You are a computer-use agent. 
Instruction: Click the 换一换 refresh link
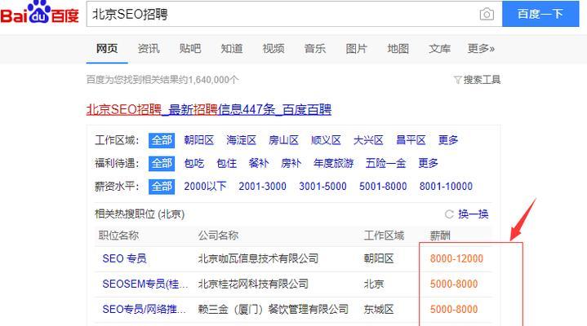(x=474, y=214)
